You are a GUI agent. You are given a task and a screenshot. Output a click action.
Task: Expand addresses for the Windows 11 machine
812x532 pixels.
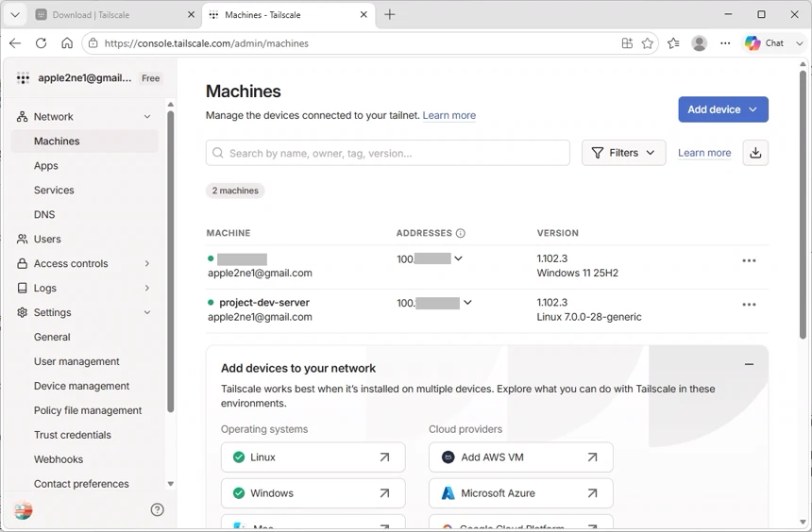[x=458, y=258]
